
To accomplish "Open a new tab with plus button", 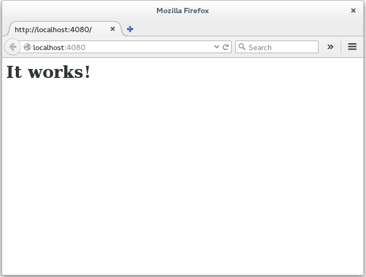I will (x=130, y=29).
